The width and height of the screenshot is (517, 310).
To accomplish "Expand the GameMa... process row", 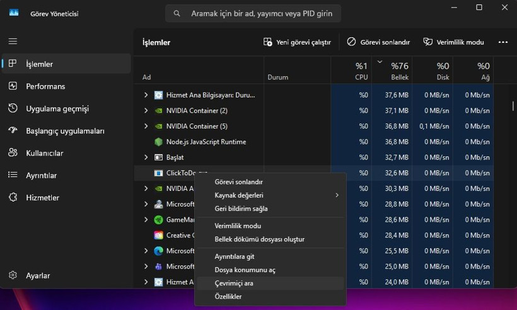I will (x=146, y=219).
